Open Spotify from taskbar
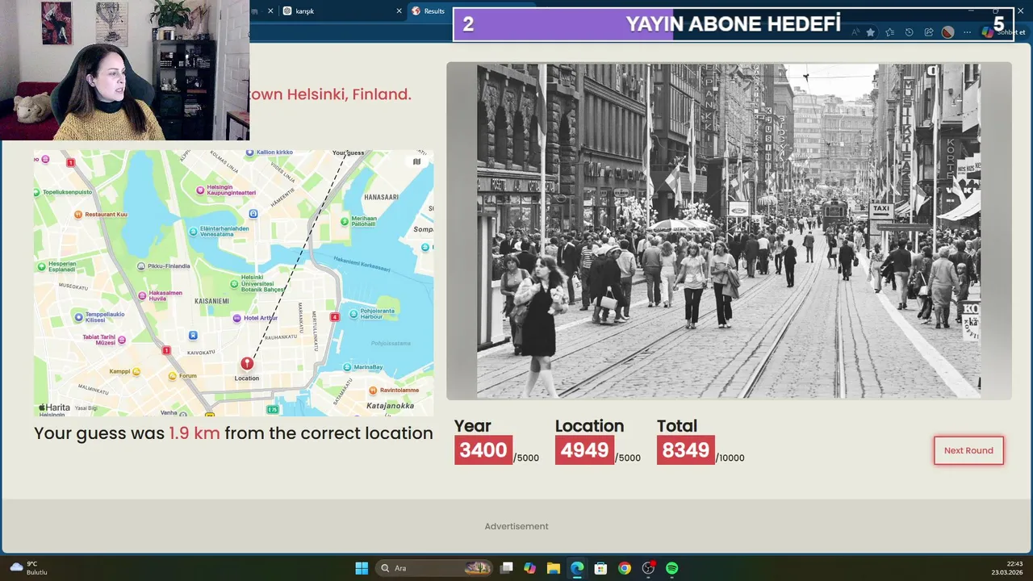The image size is (1033, 581). coord(671,568)
